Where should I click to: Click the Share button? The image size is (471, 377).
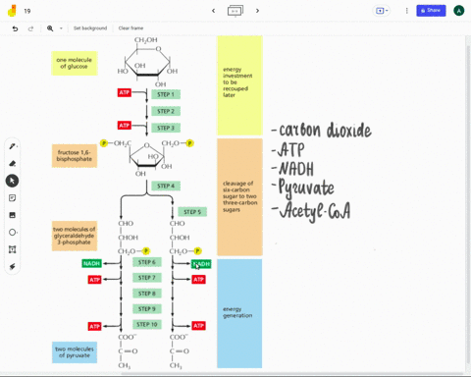[x=431, y=11]
